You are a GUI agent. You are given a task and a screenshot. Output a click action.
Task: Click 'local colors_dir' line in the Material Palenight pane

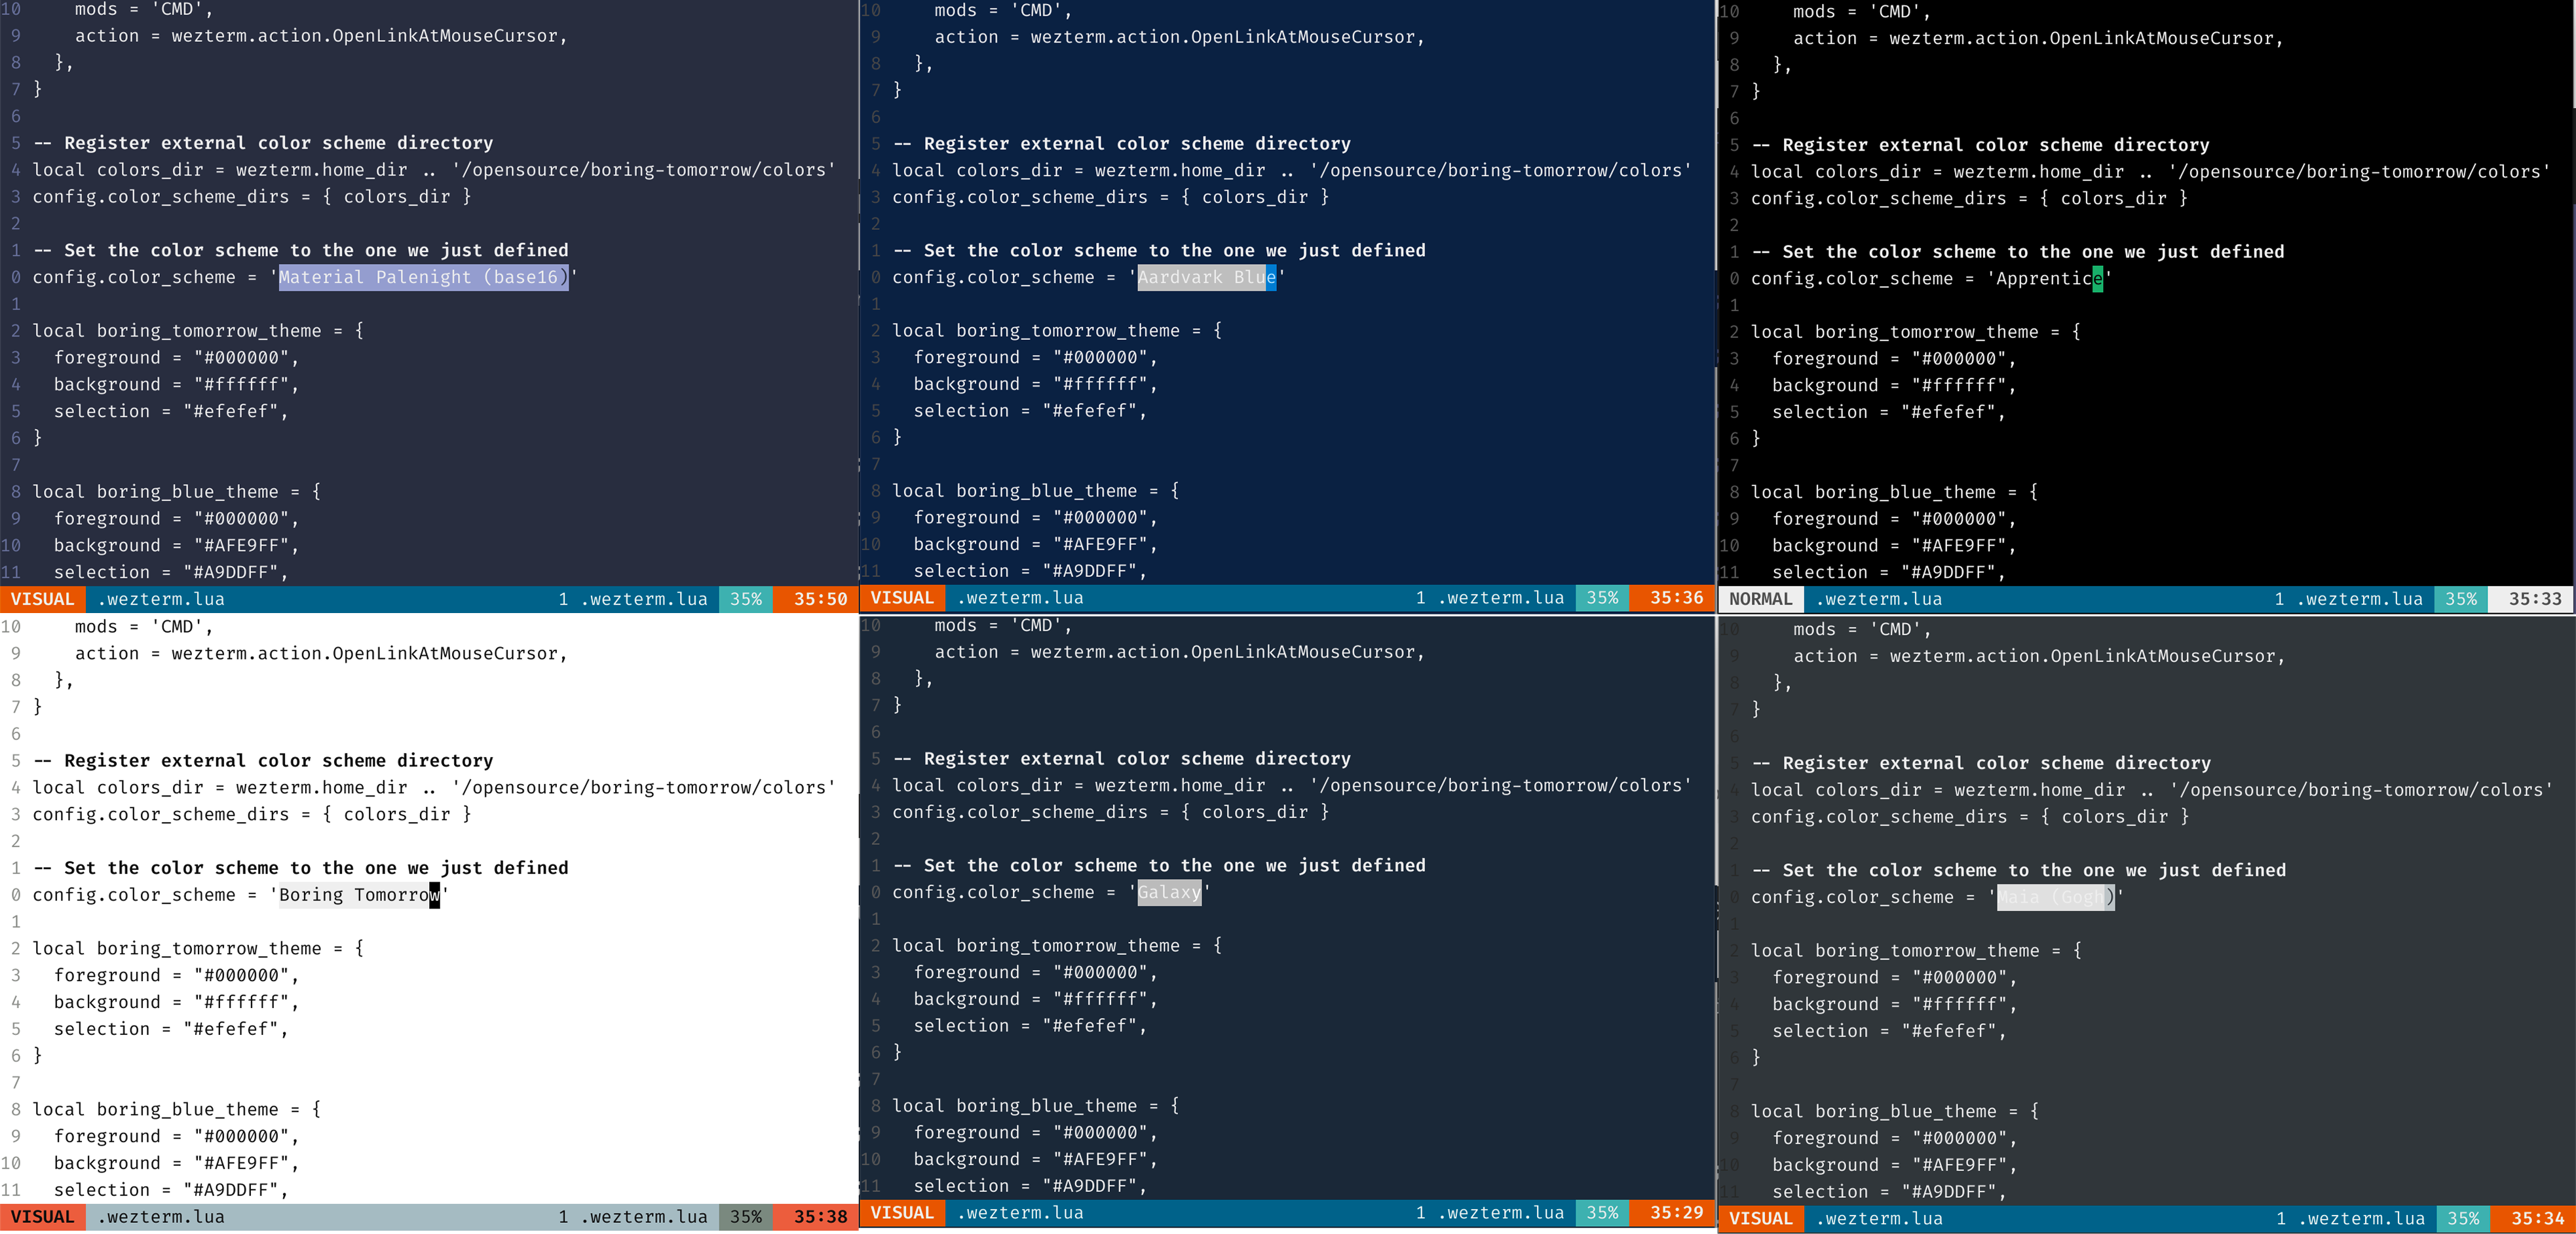pos(434,171)
